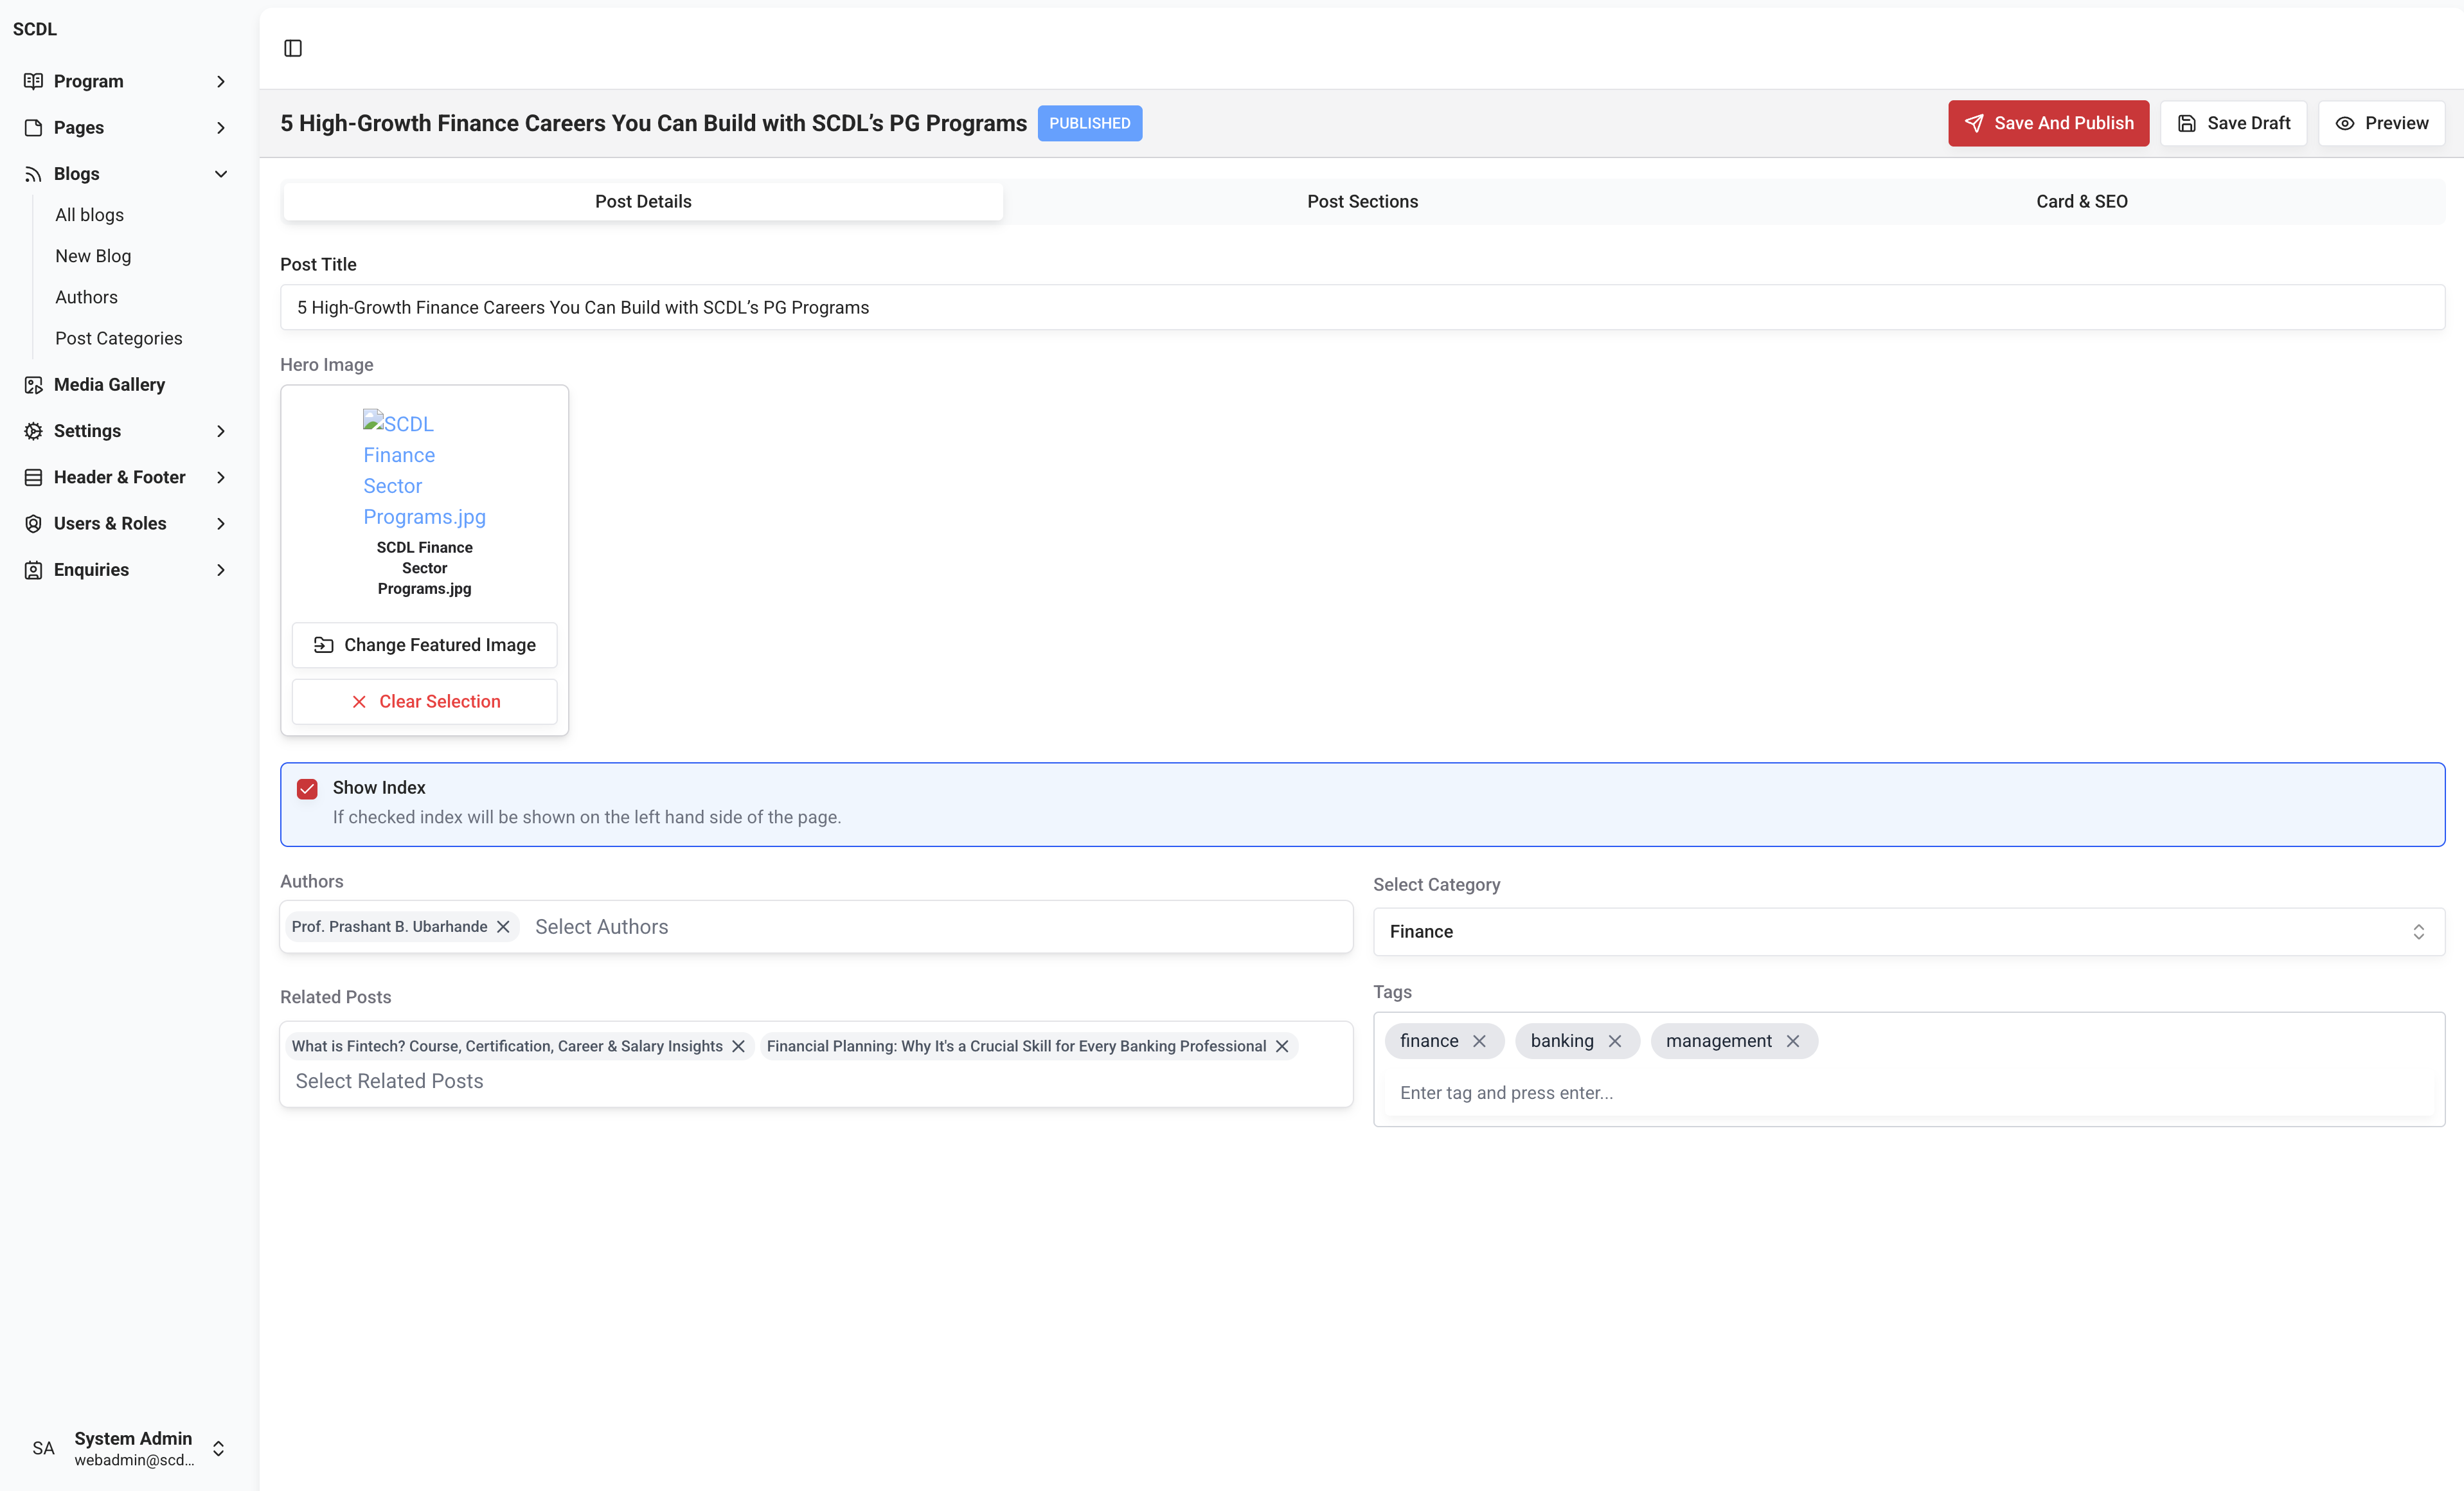Remove the Financial Planning related post
The image size is (2464, 1491).
(1281, 1046)
